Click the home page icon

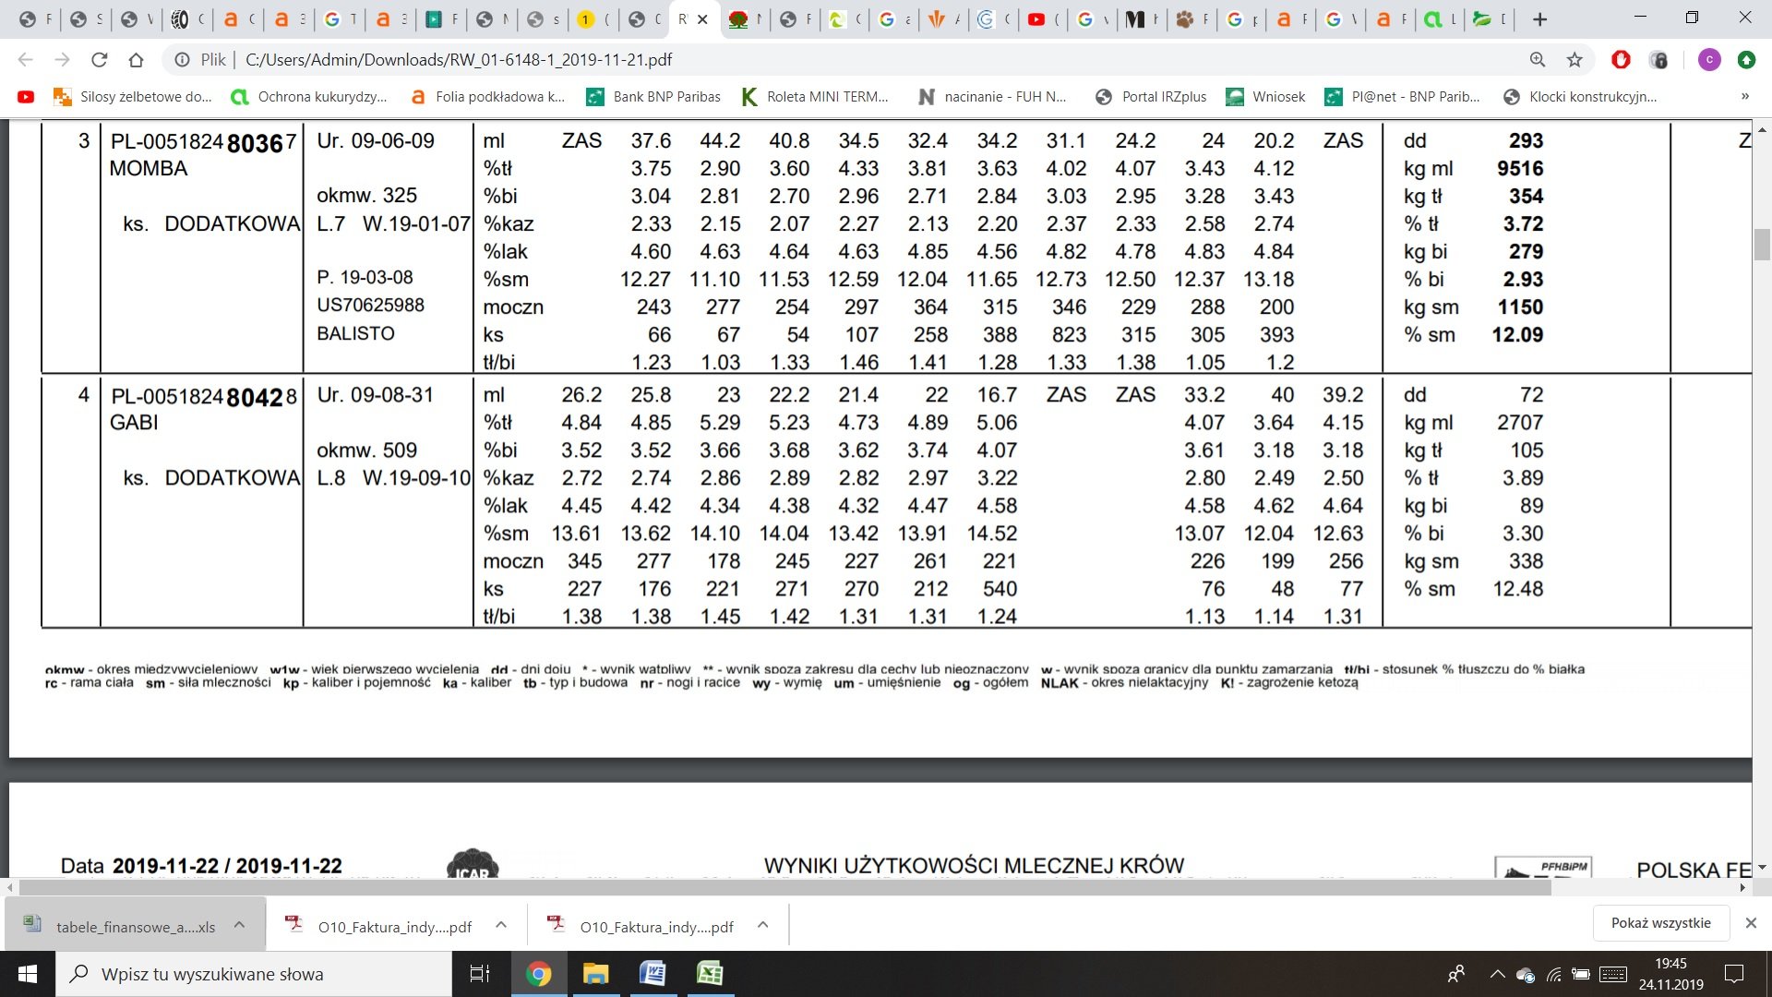[136, 60]
